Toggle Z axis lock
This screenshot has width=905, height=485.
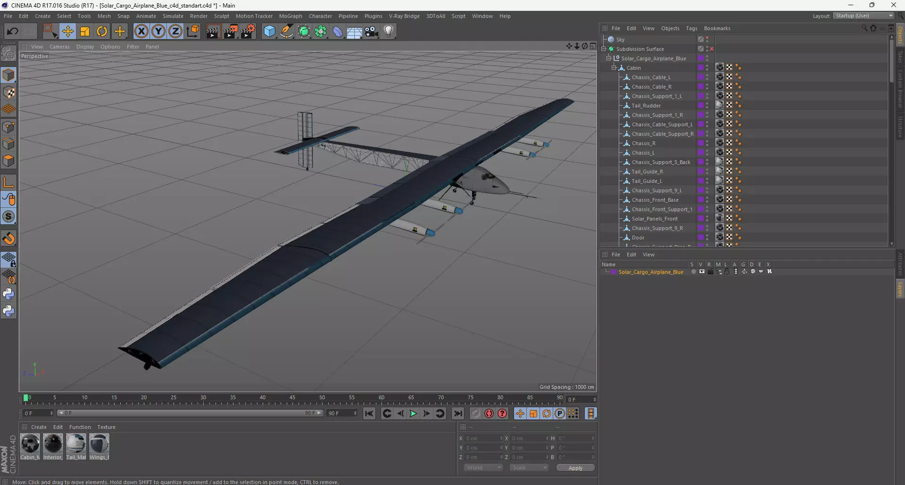click(175, 32)
